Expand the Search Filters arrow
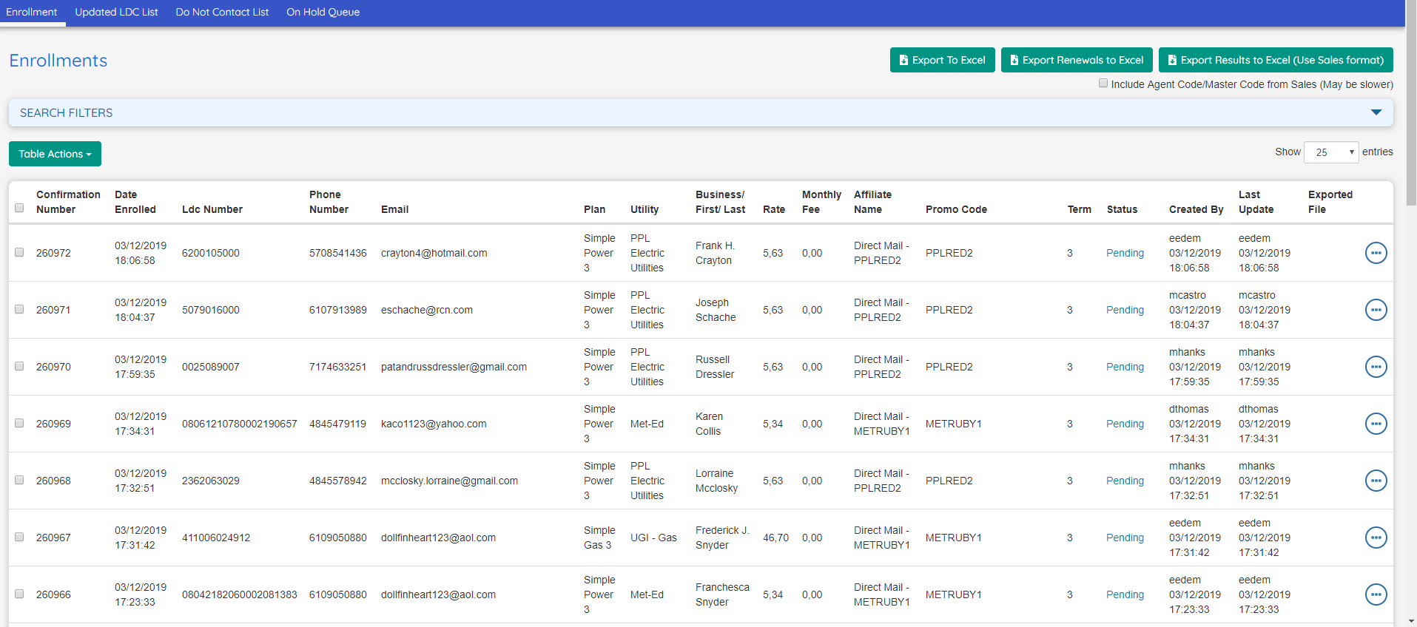 1376,112
